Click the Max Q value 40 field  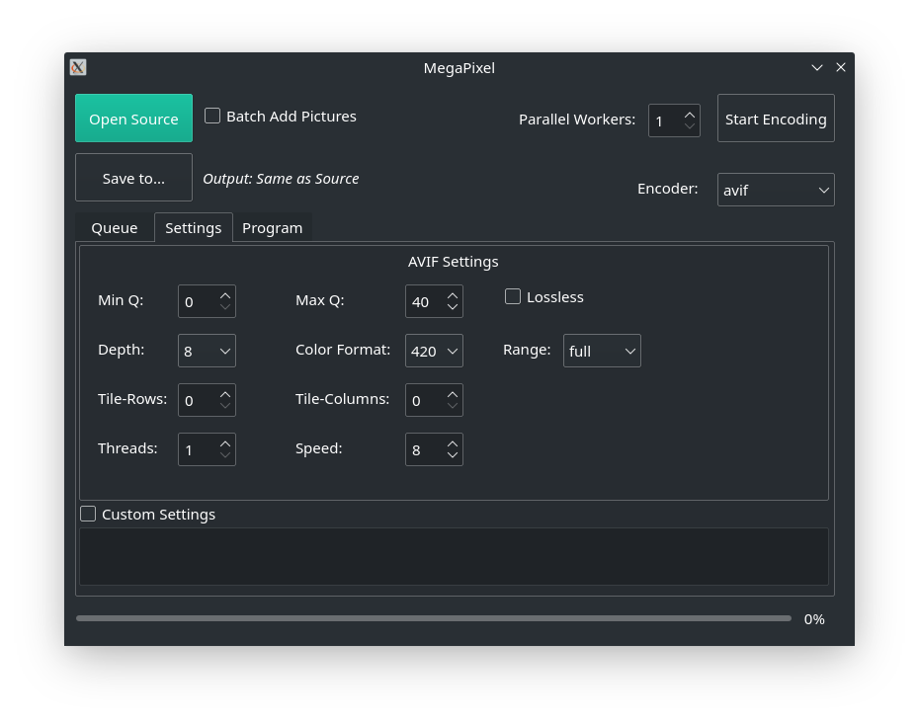(x=426, y=302)
